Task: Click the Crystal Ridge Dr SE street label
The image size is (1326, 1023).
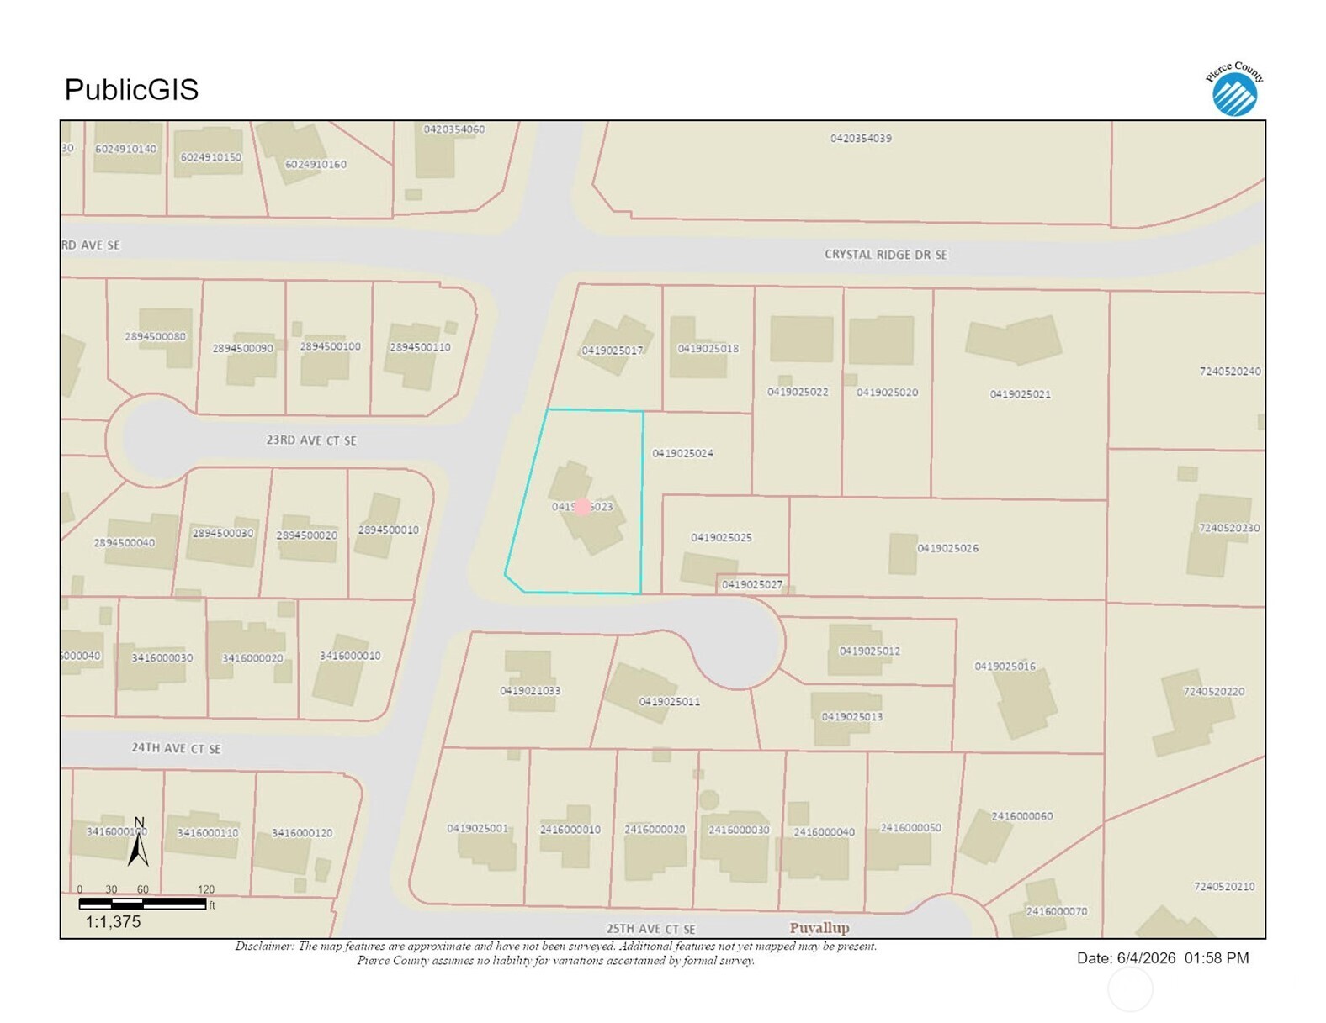Action: [885, 255]
